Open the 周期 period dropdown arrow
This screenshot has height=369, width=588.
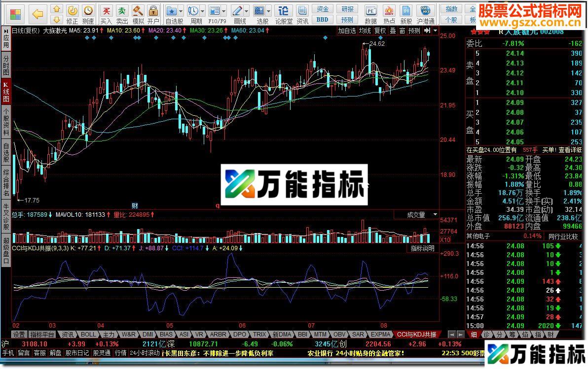(x=202, y=11)
